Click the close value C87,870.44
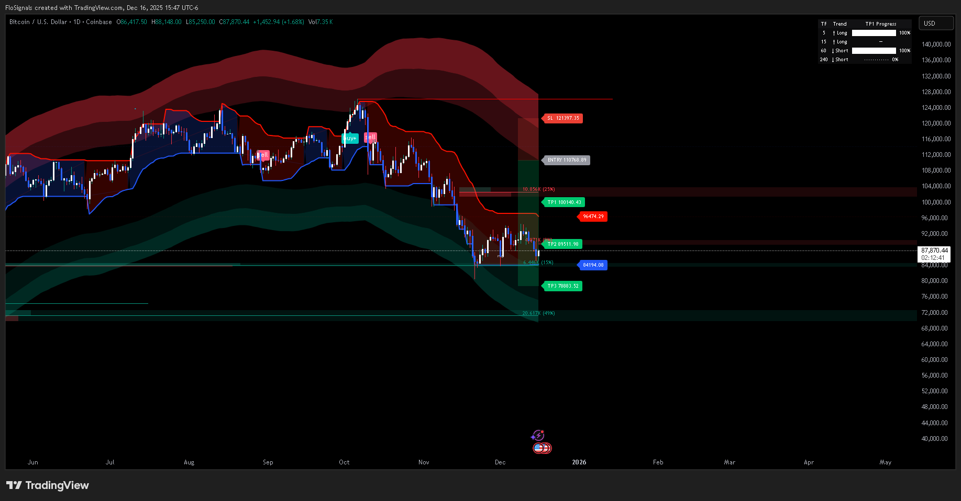The height and width of the screenshot is (501, 961). pyautogui.click(x=234, y=22)
